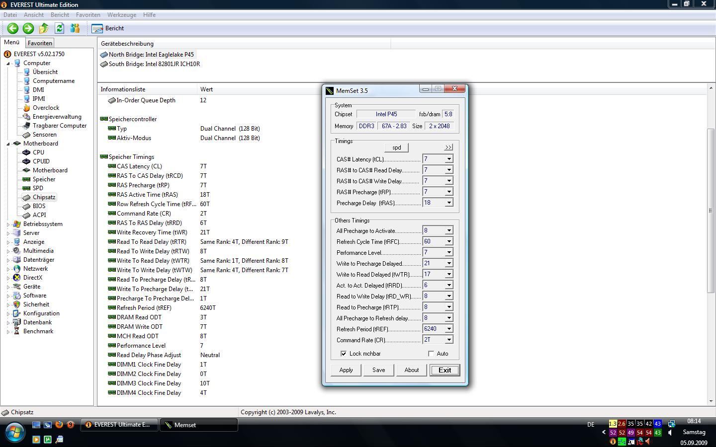This screenshot has width=716, height=447.
Task: Collapse the Motherboard tree node
Action: [x=8, y=144]
